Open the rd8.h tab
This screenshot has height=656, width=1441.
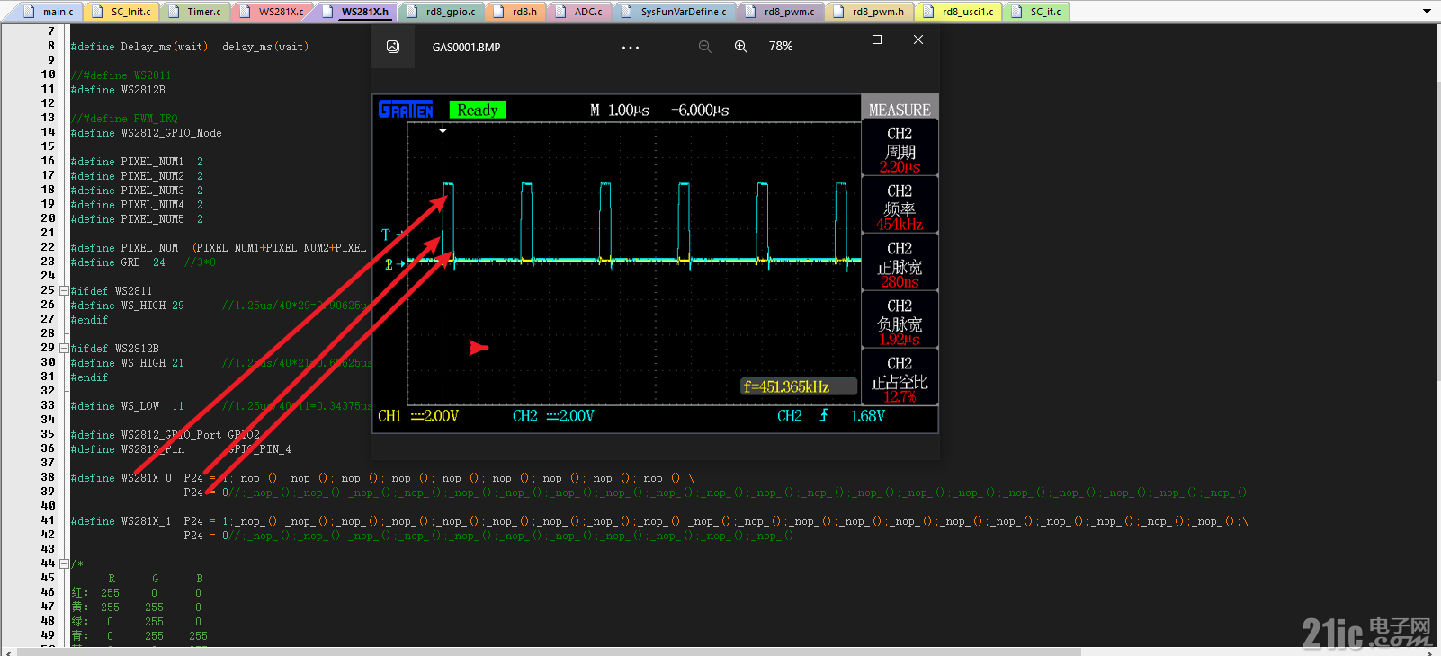pyautogui.click(x=516, y=12)
